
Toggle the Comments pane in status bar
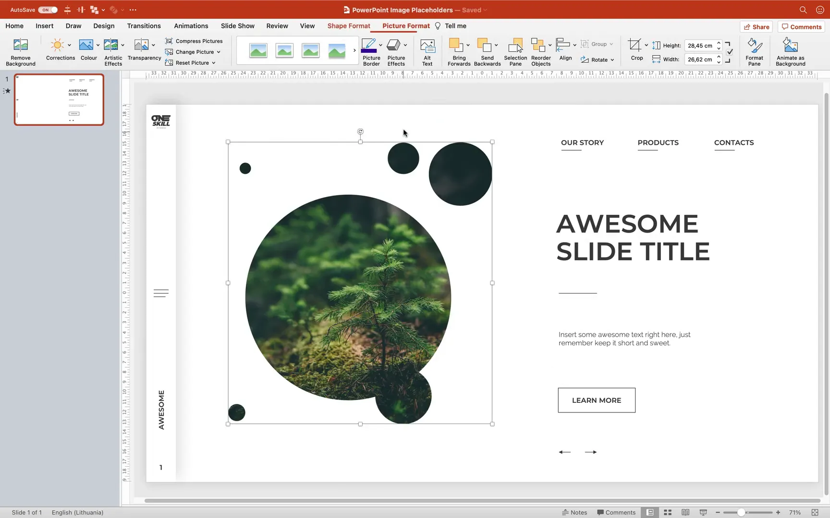tap(616, 512)
